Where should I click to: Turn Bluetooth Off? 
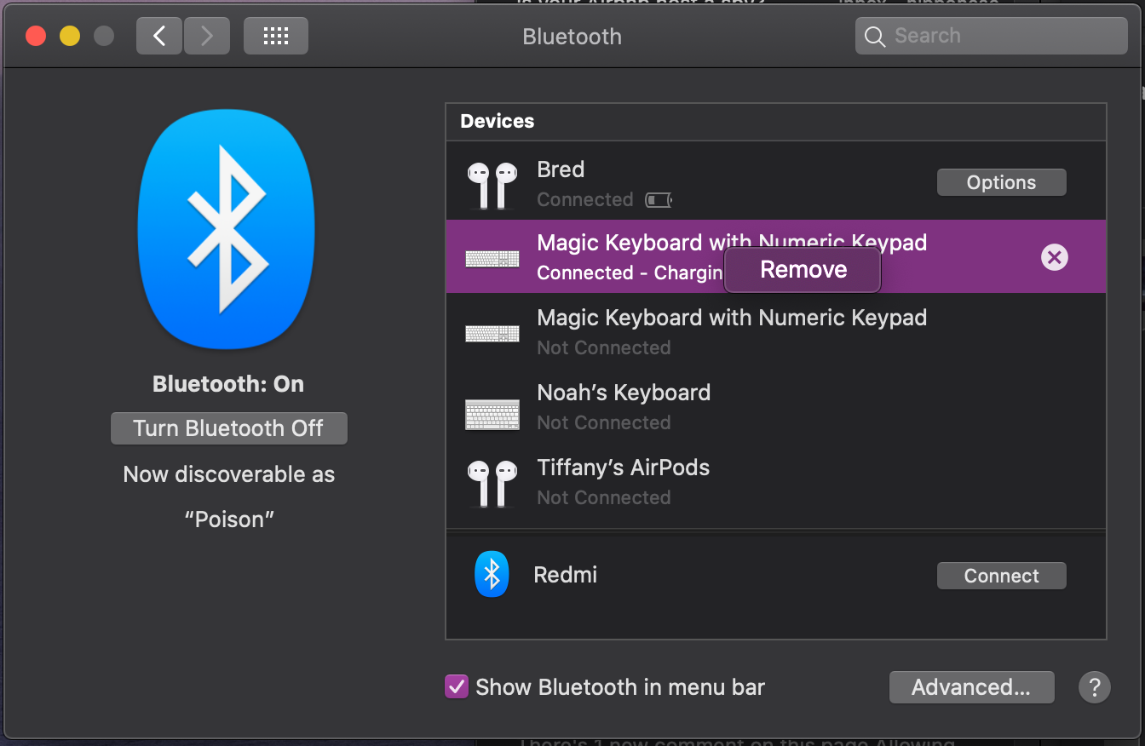pos(228,428)
